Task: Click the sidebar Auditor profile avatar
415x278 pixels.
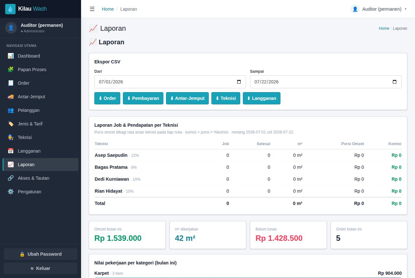Action: pyautogui.click(x=11, y=28)
